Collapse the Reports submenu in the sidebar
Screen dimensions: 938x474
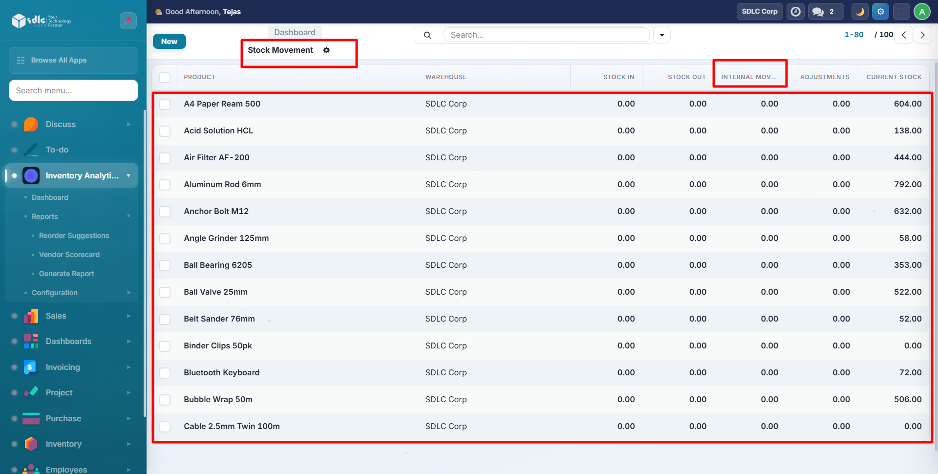[129, 216]
